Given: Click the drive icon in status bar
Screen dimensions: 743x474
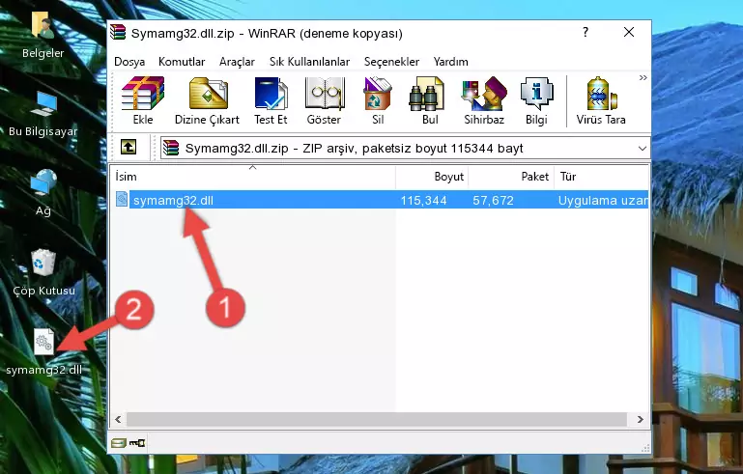Looking at the screenshot, I should (119, 443).
